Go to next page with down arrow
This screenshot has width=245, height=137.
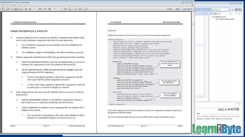[30, 9]
